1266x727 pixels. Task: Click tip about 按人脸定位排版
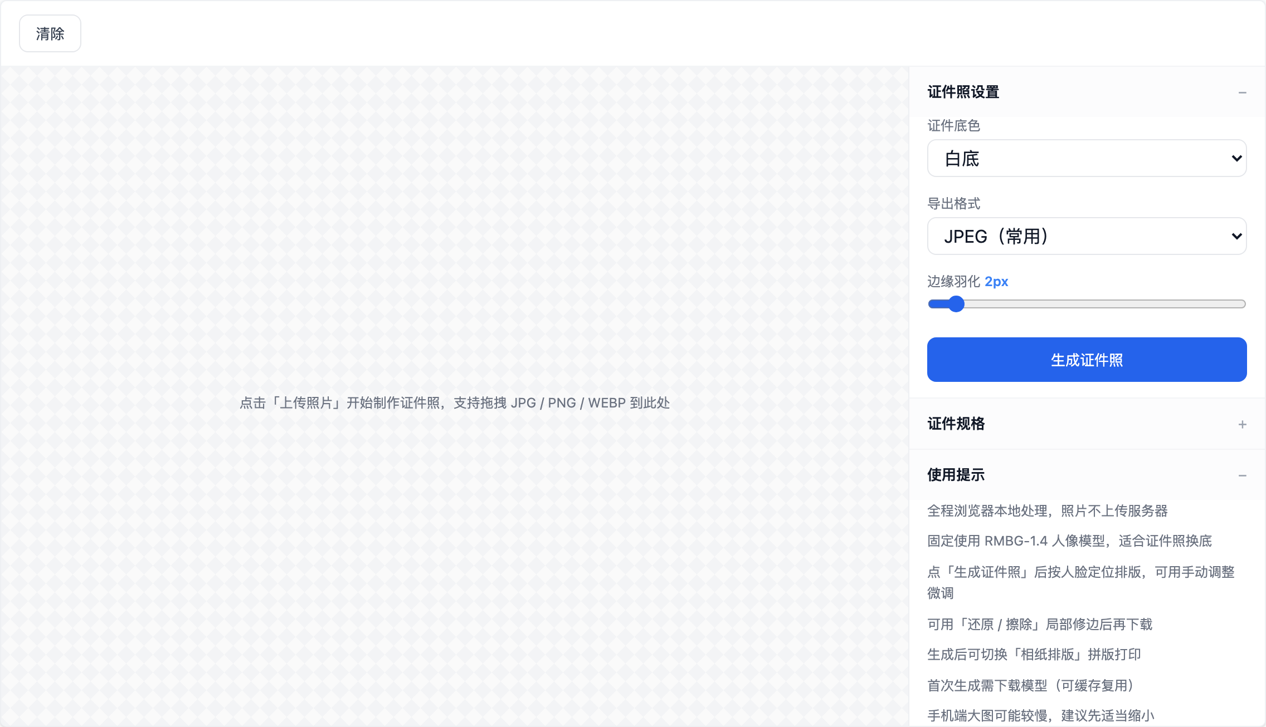click(1081, 582)
